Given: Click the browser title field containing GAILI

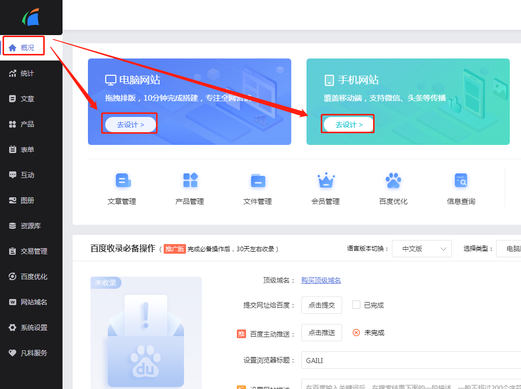Looking at the screenshot, I should click(411, 360).
